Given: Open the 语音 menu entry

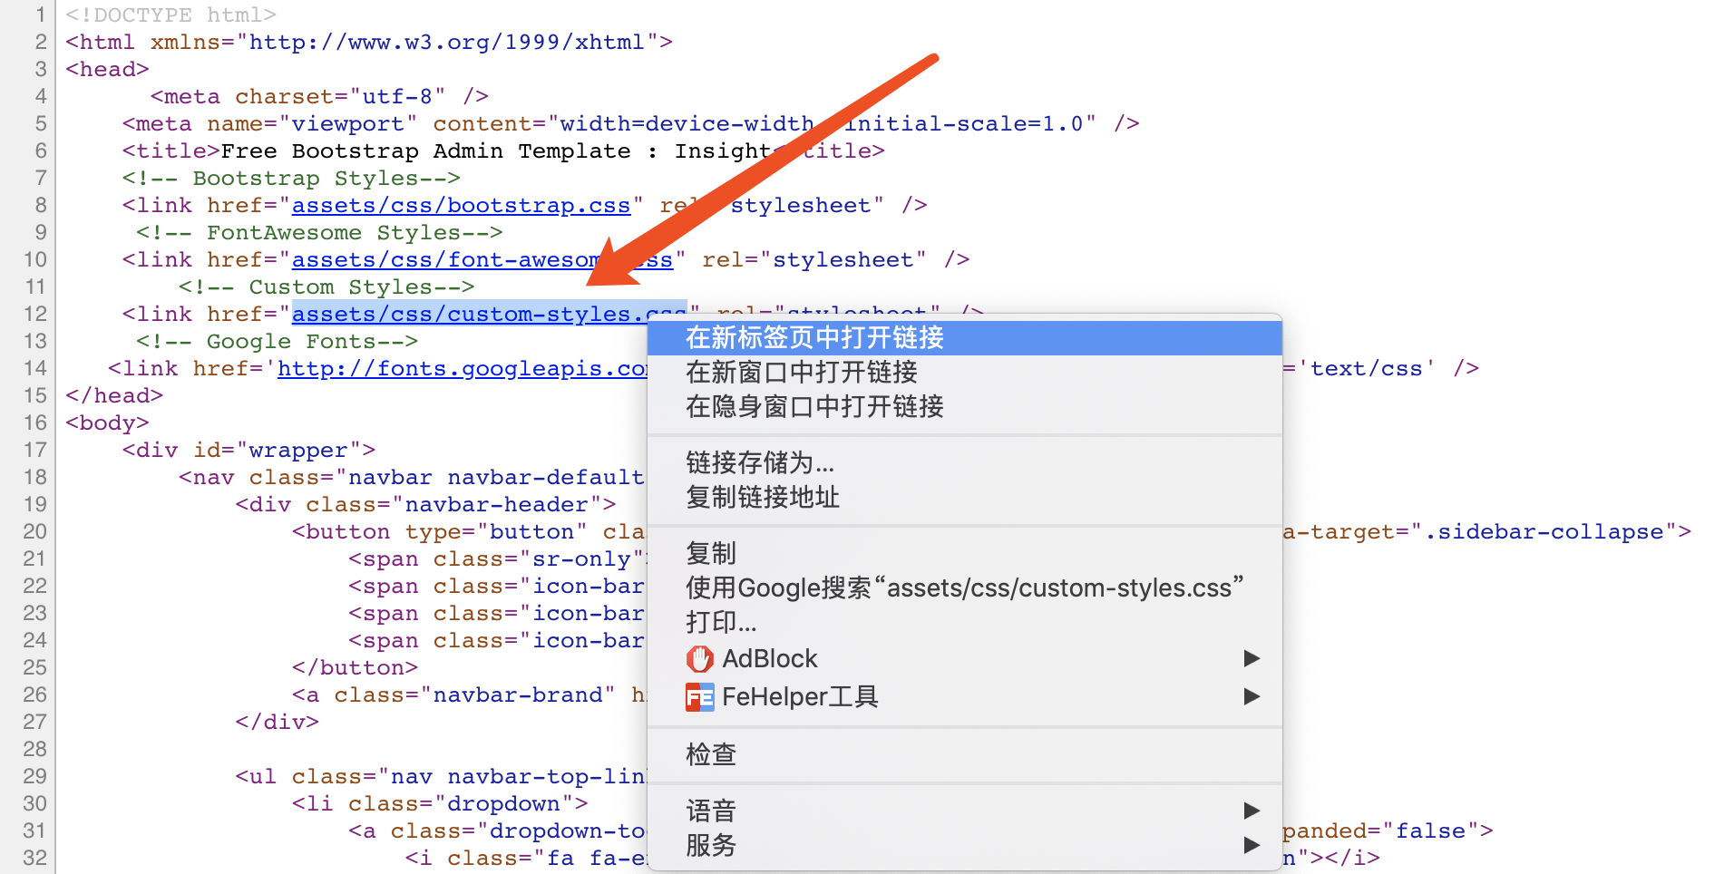Looking at the screenshot, I should 965,811.
